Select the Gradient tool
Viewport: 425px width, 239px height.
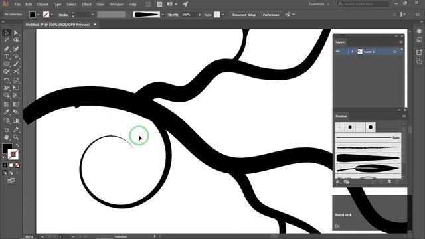(x=16, y=104)
